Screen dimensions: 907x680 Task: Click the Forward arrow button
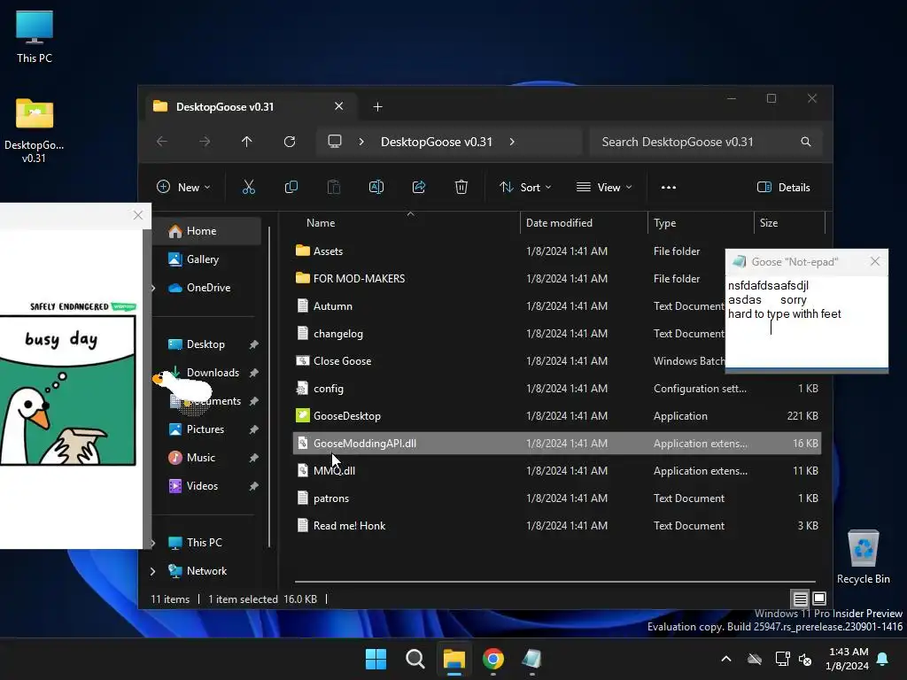click(x=205, y=142)
